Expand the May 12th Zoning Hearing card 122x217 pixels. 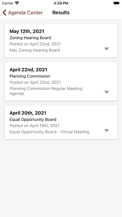[106, 49]
